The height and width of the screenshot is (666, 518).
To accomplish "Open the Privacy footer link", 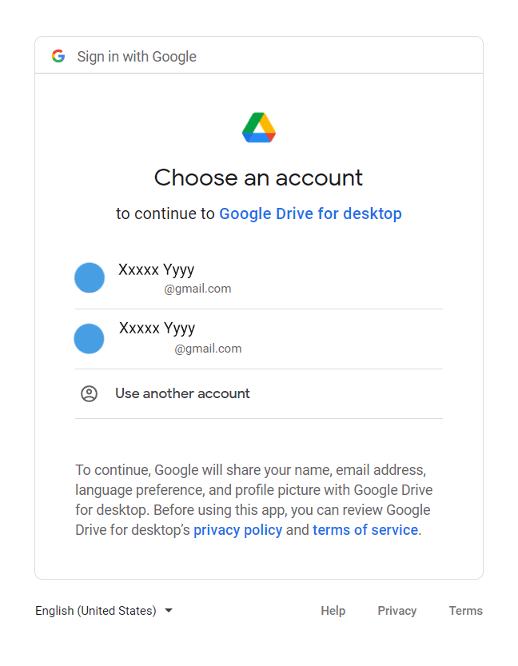I will (x=397, y=611).
